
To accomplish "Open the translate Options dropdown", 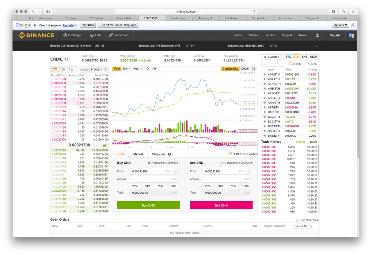I will (x=340, y=25).
